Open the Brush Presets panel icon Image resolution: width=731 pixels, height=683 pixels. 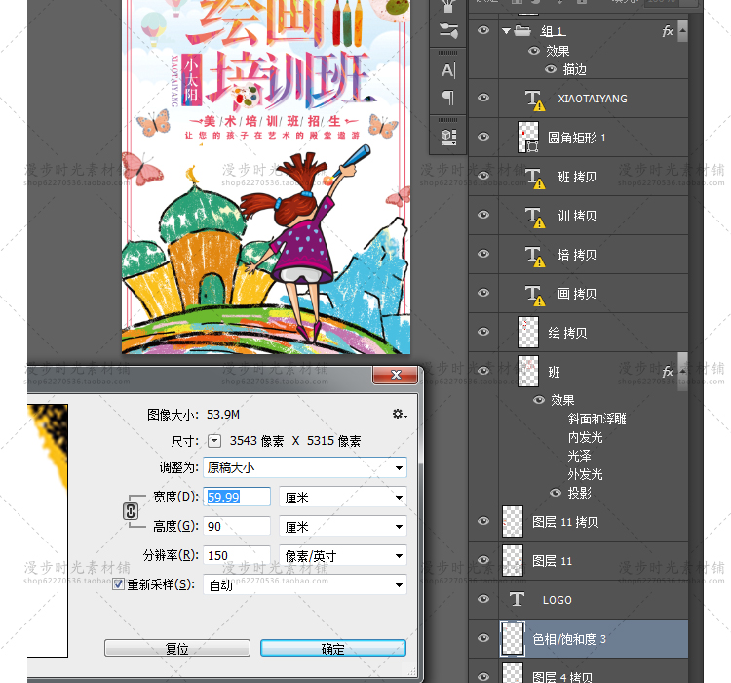(448, 30)
